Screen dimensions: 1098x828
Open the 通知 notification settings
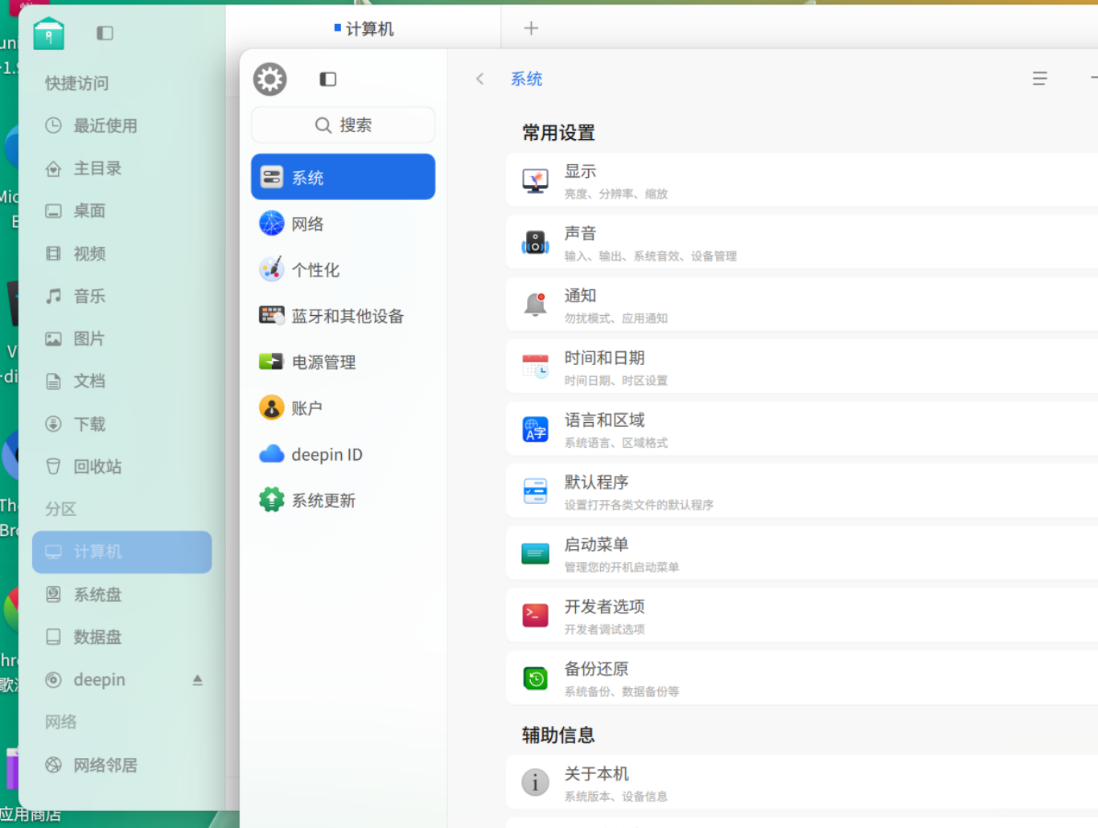point(802,305)
